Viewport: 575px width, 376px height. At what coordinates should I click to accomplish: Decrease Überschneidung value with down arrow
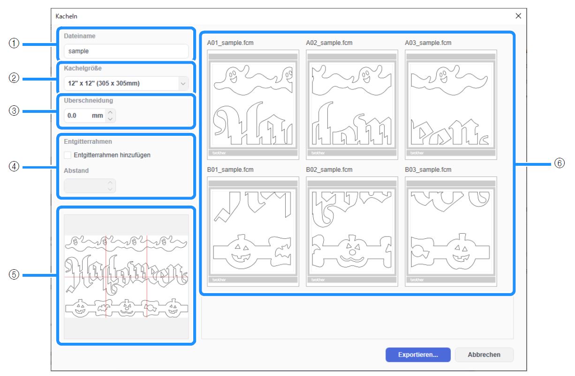click(110, 118)
